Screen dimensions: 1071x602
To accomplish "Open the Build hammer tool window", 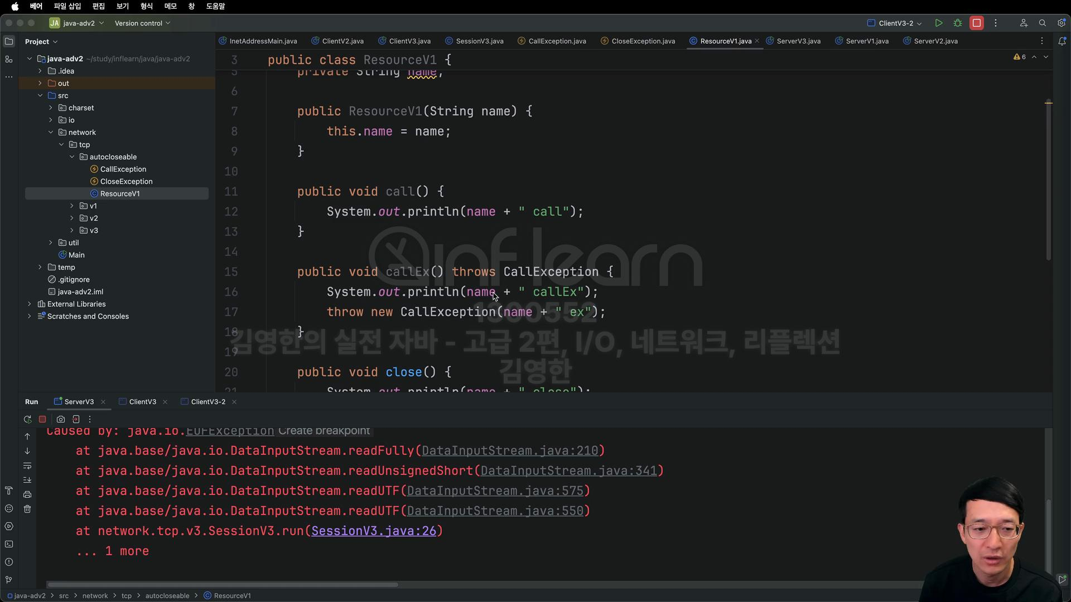I will (9, 491).
